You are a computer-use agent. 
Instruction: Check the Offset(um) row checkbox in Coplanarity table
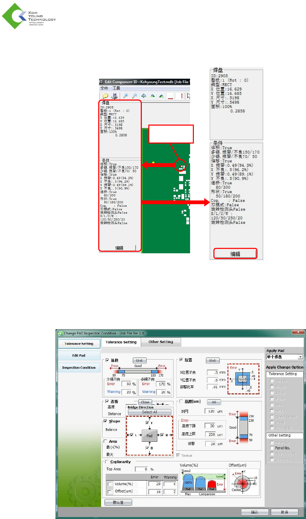pyautogui.click(x=110, y=492)
